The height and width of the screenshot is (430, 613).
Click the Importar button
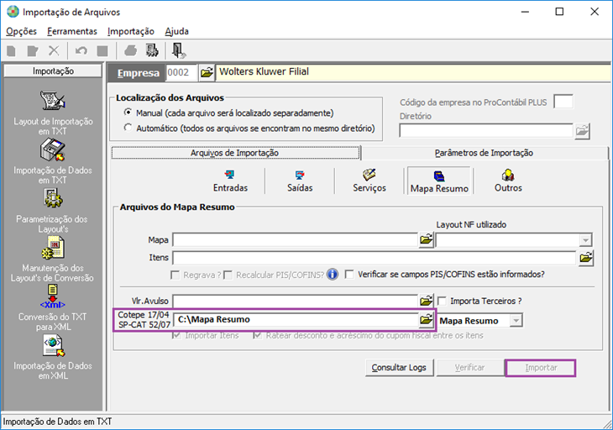541,368
